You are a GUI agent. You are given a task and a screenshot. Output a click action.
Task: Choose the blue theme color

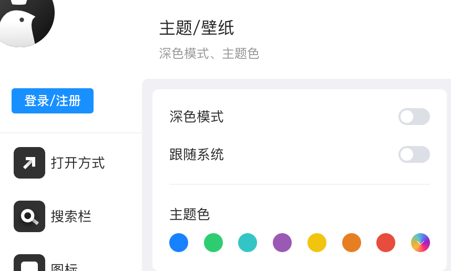tap(179, 243)
